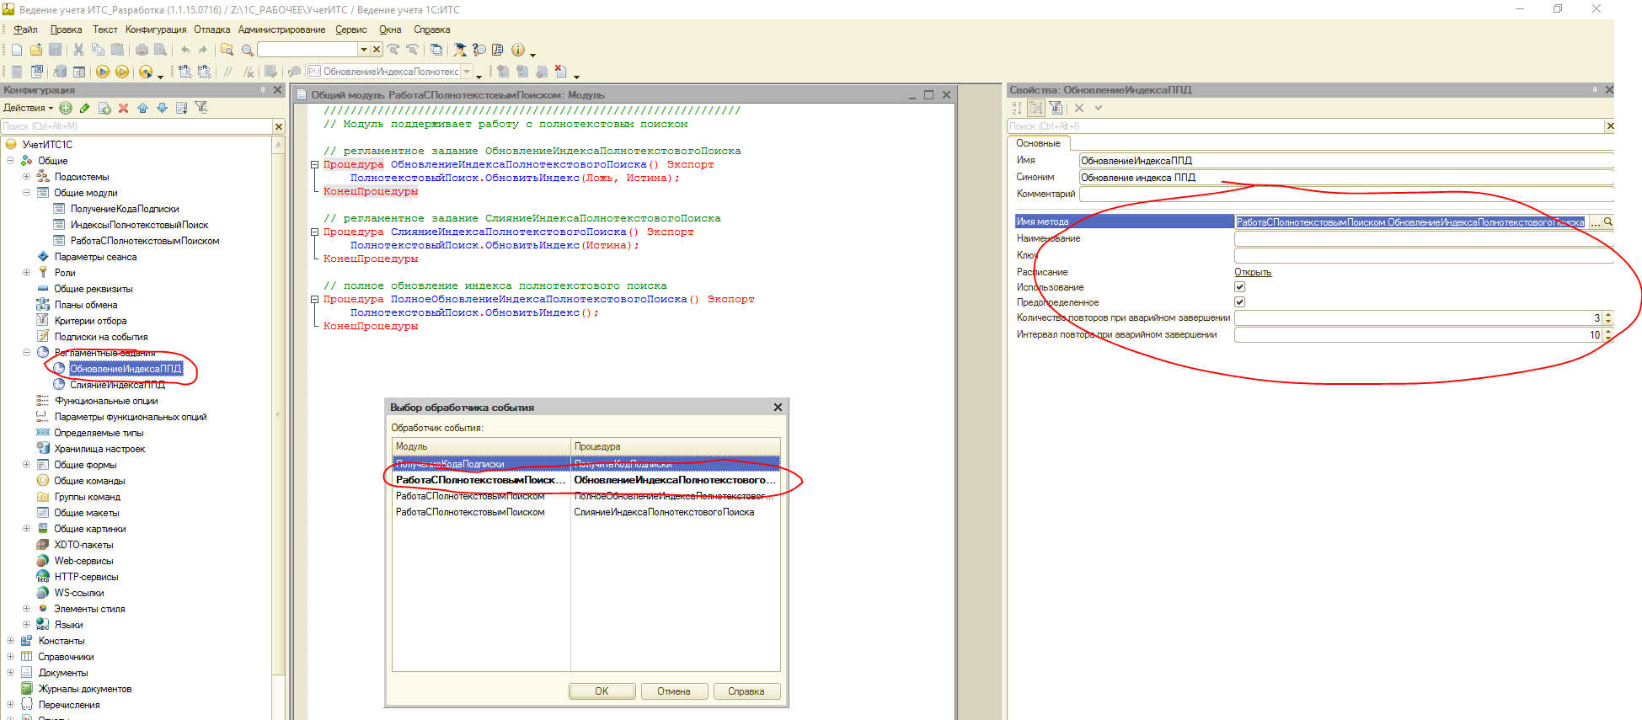This screenshot has width=1642, height=720.
Task: Click the alphabetical sort icon in Свойства panel
Action: coord(1017,108)
